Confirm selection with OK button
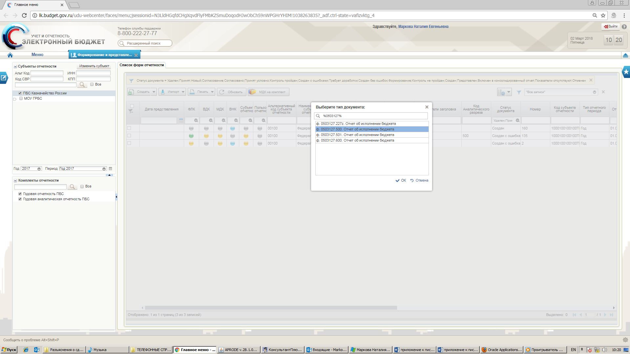The width and height of the screenshot is (630, 354). [x=401, y=181]
